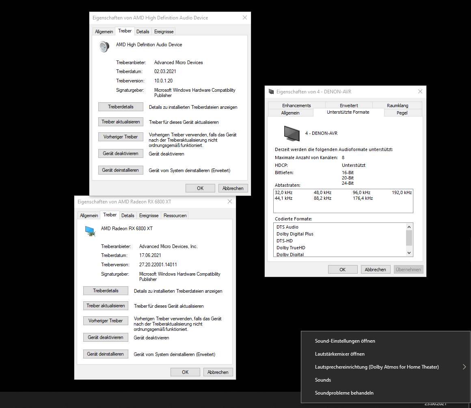Click the title bar icon of DENON-AVR properties
This screenshot has width=471, height=408.
pos(271,92)
